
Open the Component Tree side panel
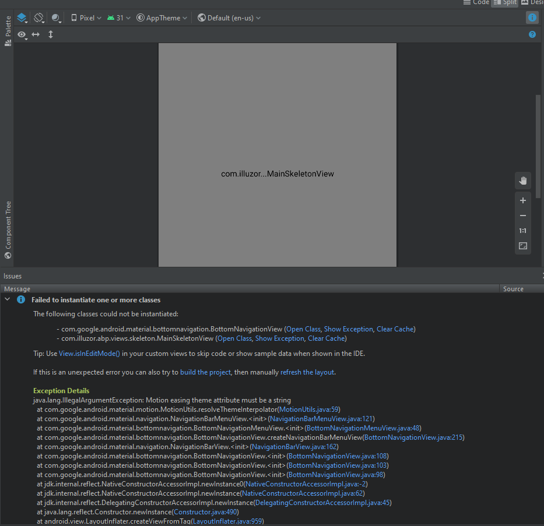click(8, 230)
